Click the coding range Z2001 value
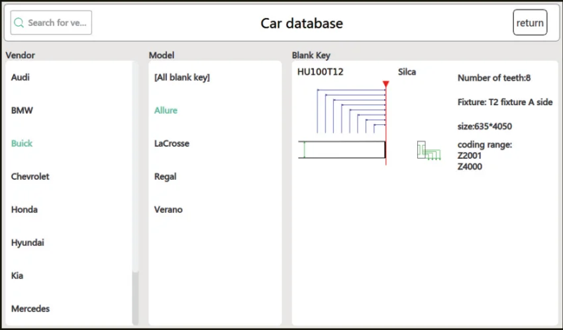Image resolution: width=563 pixels, height=330 pixels. 470,155
